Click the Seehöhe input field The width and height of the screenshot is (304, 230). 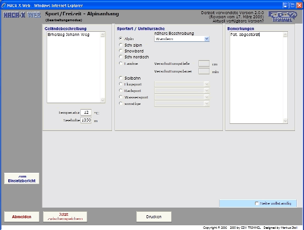coord(86,120)
